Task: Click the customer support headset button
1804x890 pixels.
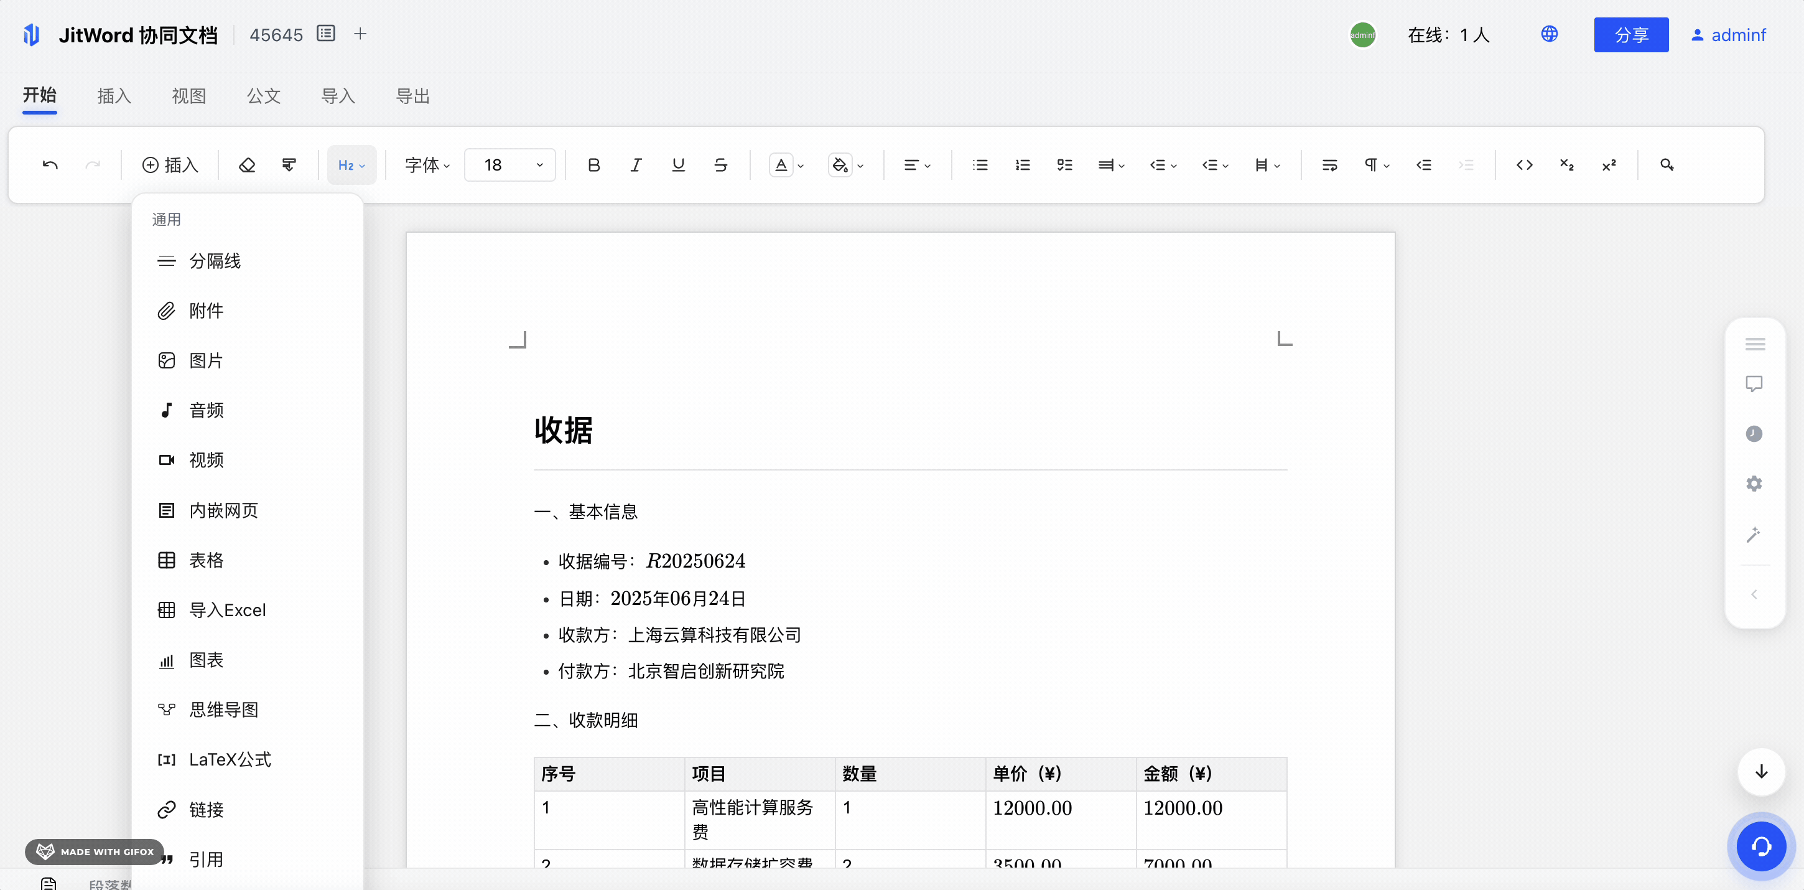Action: pyautogui.click(x=1760, y=846)
